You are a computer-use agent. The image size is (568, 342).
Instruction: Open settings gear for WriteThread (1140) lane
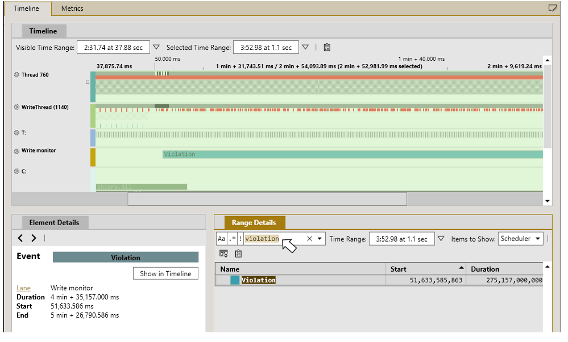pos(16,107)
